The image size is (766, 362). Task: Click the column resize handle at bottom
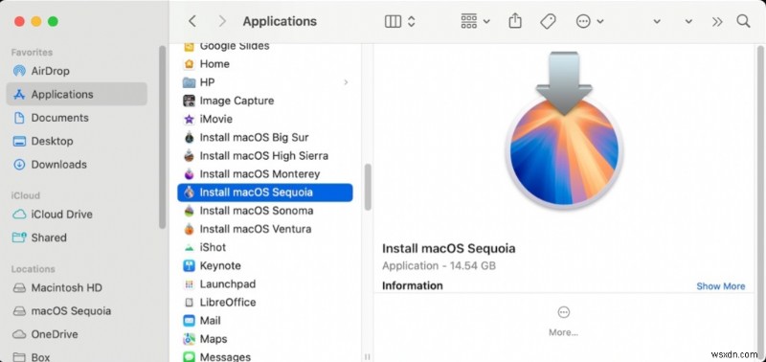pyautogui.click(x=368, y=357)
